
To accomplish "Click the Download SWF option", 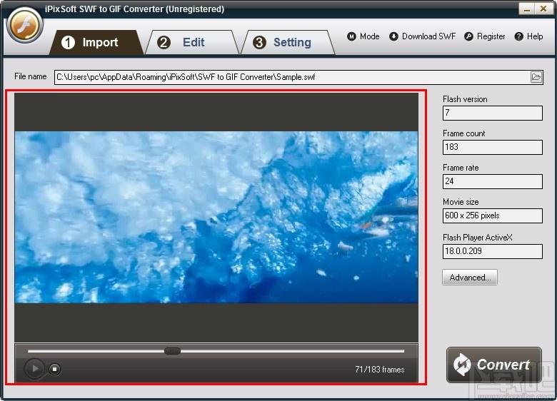I will tap(422, 36).
